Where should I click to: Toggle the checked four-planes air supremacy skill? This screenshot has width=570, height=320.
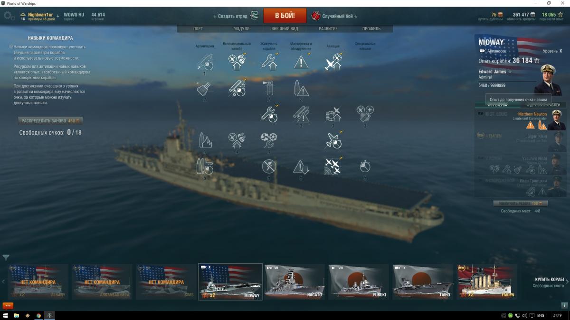pos(333,165)
